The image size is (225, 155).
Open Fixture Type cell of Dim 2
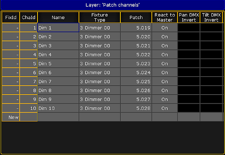point(100,37)
